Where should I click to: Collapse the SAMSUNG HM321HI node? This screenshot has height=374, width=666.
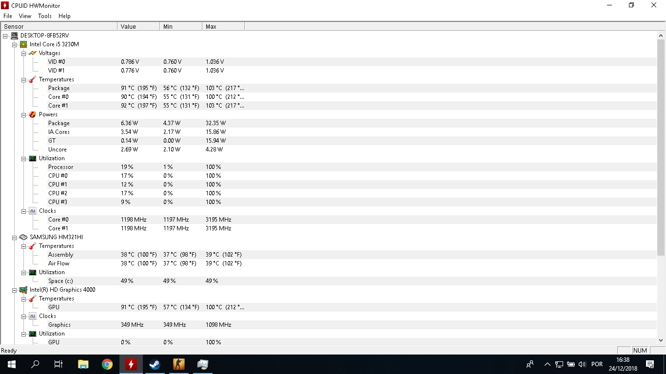tap(14, 237)
